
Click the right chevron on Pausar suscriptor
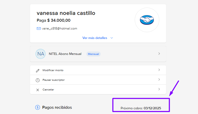159,80
